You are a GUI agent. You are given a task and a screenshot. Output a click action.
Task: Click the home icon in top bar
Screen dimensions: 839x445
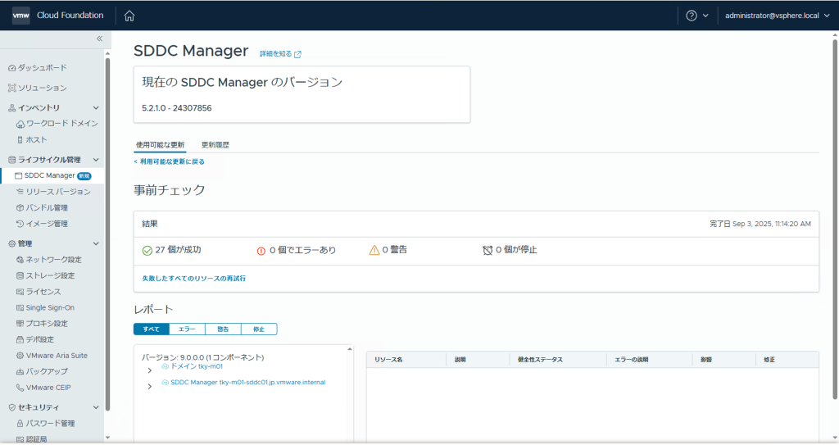coord(129,16)
